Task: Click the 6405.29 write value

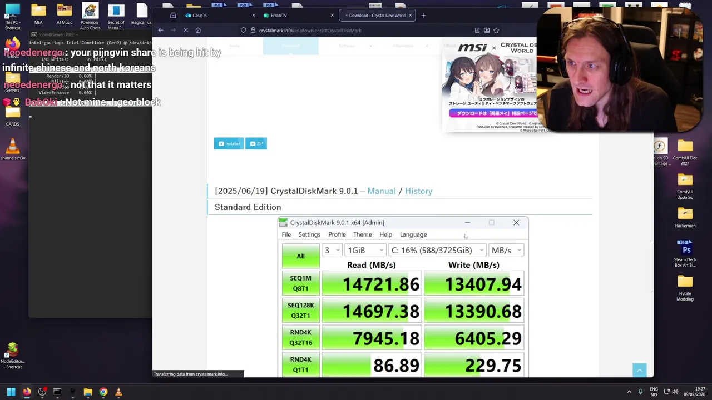Action: coord(474,338)
